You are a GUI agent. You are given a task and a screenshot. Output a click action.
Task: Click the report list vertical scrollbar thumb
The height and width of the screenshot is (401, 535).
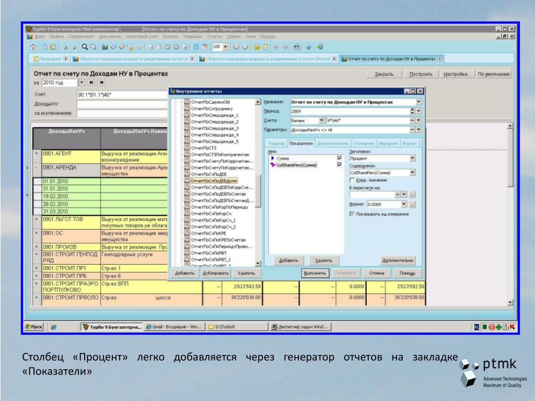click(258, 191)
